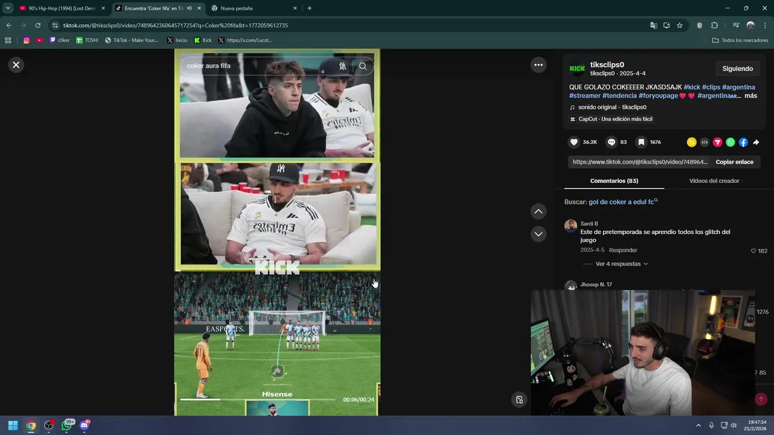Open the tab search dropdown arrow
This screenshot has width=774, height=435.
(x=8, y=8)
